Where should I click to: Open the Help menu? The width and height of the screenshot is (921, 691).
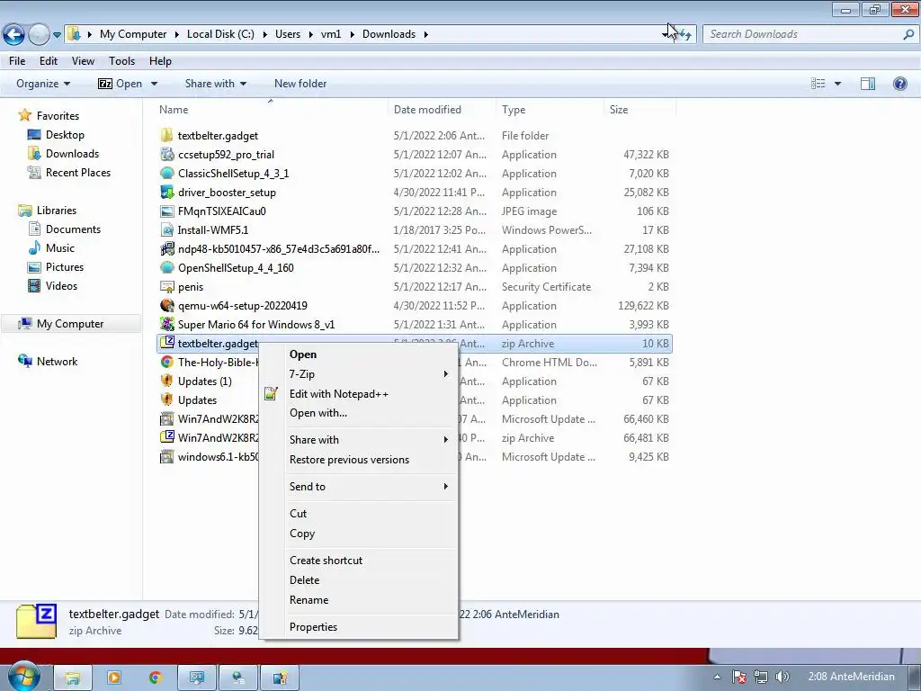tap(160, 61)
